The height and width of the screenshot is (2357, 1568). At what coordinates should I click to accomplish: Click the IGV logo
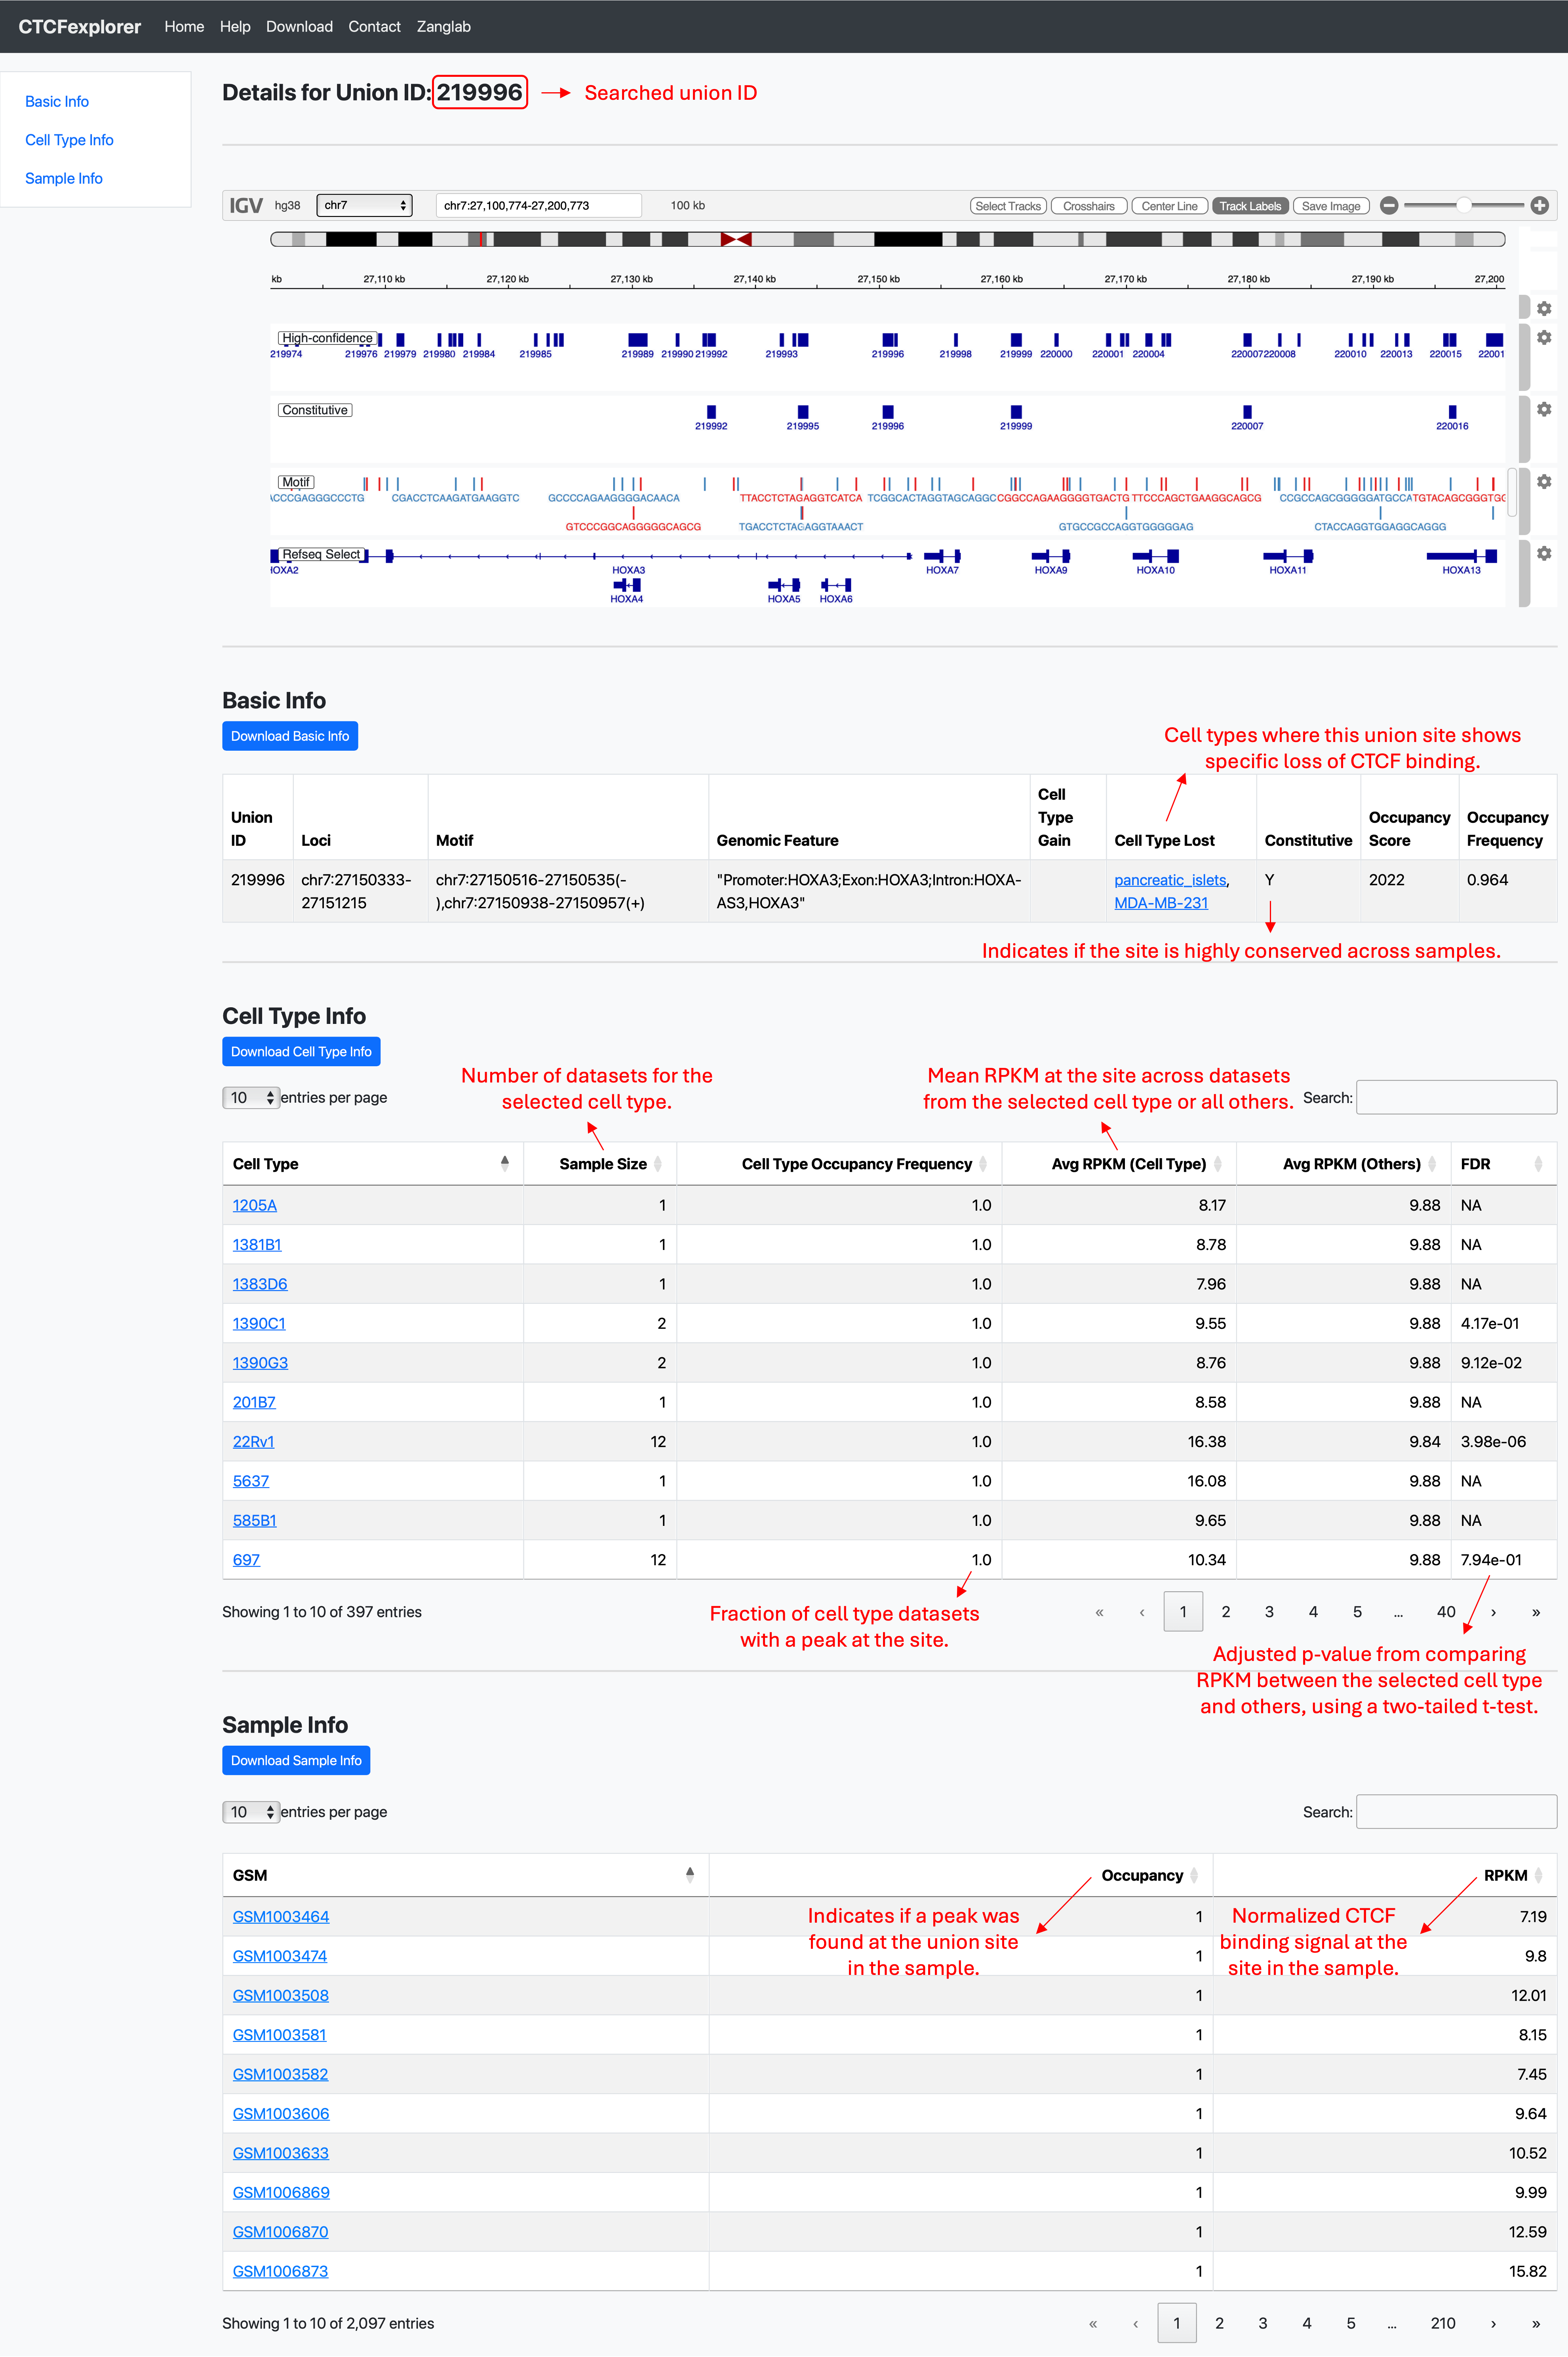[x=246, y=206]
